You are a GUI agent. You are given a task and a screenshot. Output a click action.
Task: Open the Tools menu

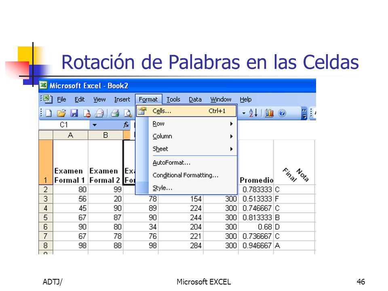[173, 99]
